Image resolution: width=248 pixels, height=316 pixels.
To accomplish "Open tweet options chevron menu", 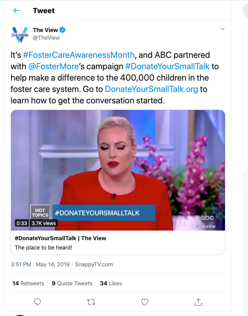I will (x=222, y=29).
